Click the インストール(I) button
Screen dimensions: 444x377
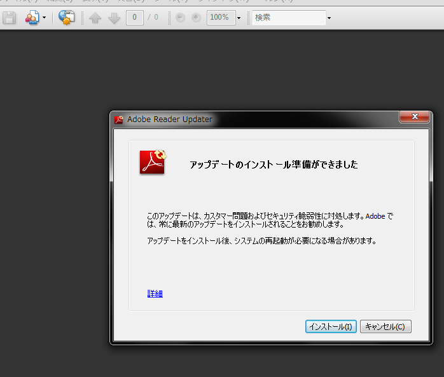[x=331, y=327]
